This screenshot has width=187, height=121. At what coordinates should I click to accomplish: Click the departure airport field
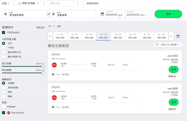(x=25, y=14)
